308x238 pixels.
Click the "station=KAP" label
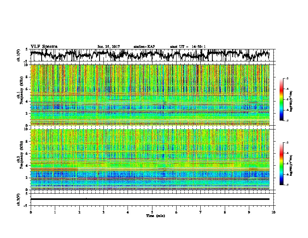pos(144,47)
